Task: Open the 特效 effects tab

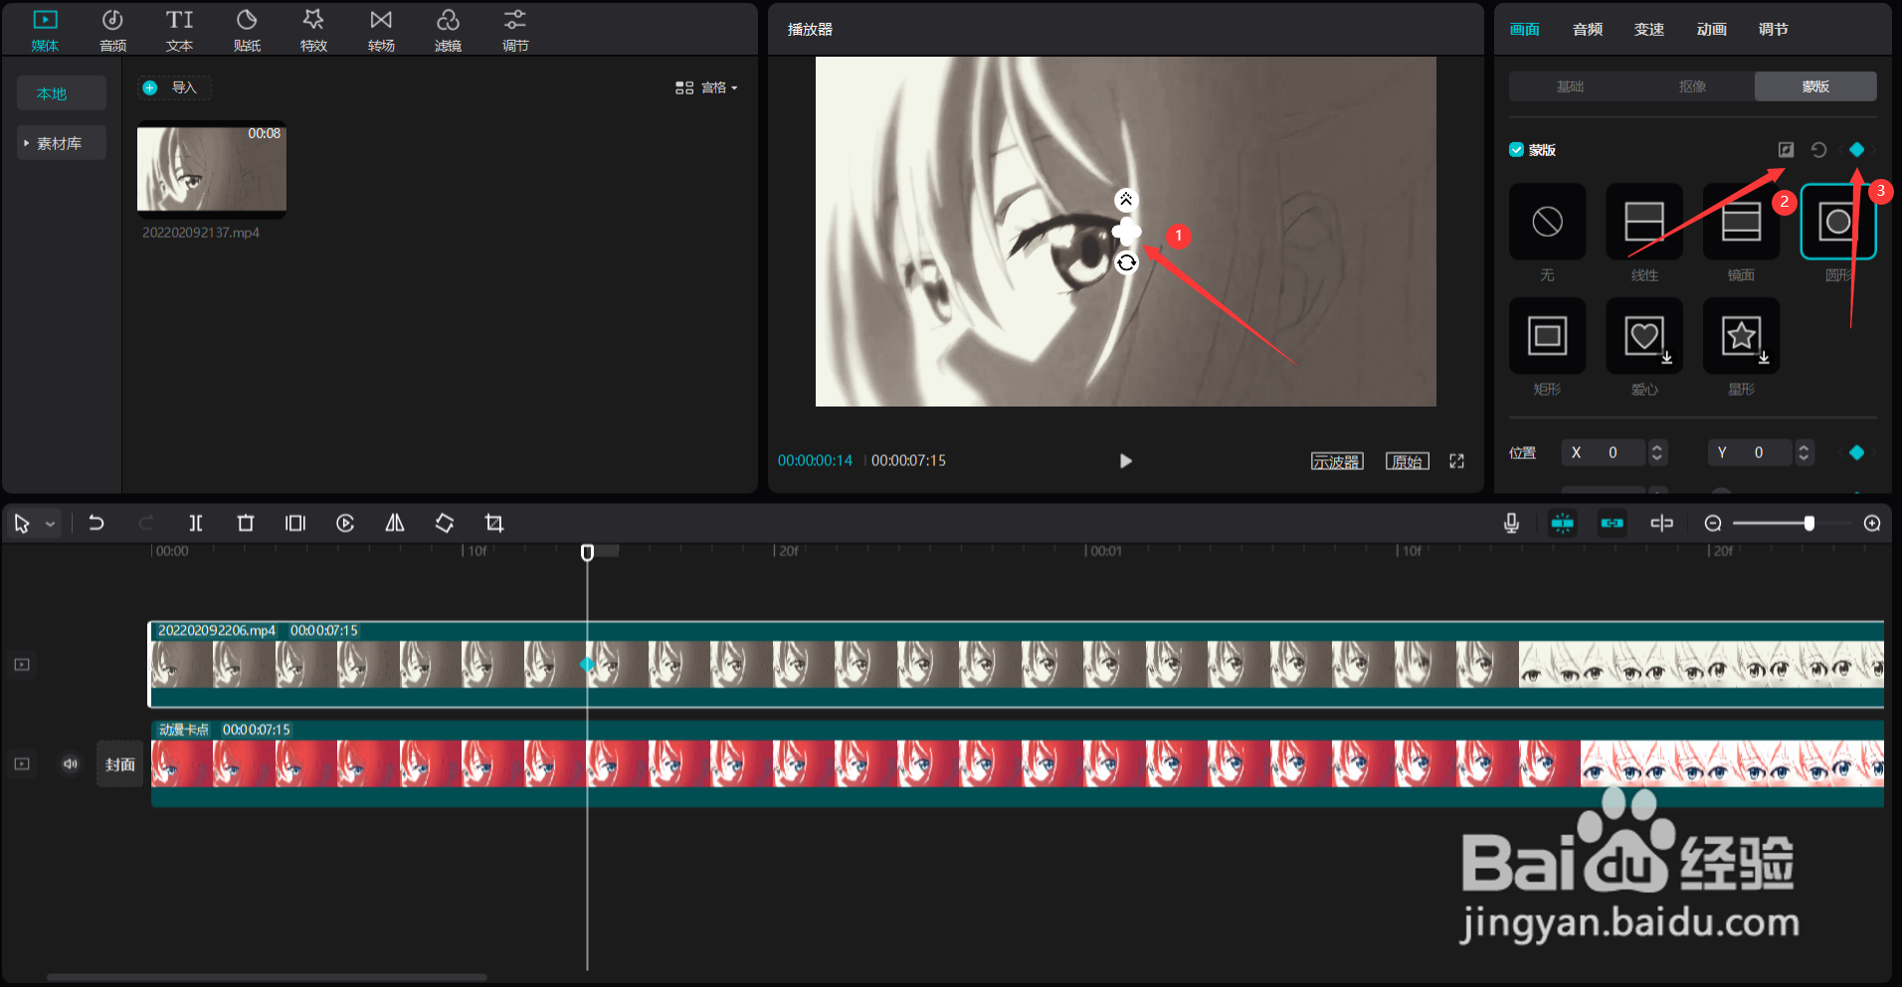Action: [313, 30]
